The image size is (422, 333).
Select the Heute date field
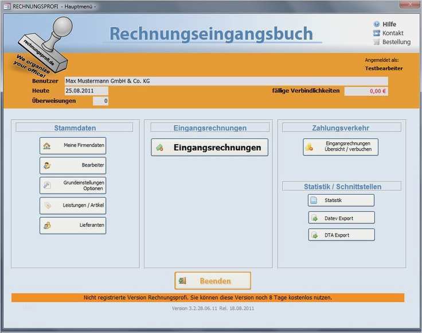coord(86,91)
